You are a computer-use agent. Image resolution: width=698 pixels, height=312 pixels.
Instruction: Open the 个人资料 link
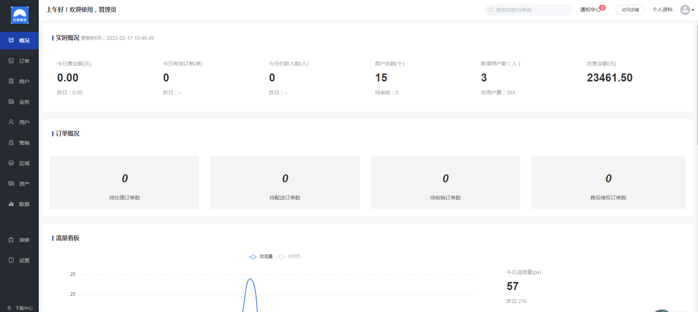(x=662, y=10)
